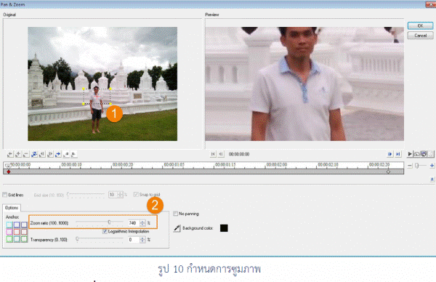Screen dimensions: 436x282
Task: Select the top-right anchor box
Action: [24, 225]
